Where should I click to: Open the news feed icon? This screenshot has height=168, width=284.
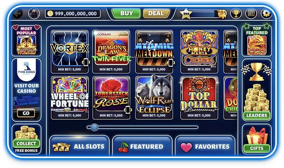pos(251,13)
